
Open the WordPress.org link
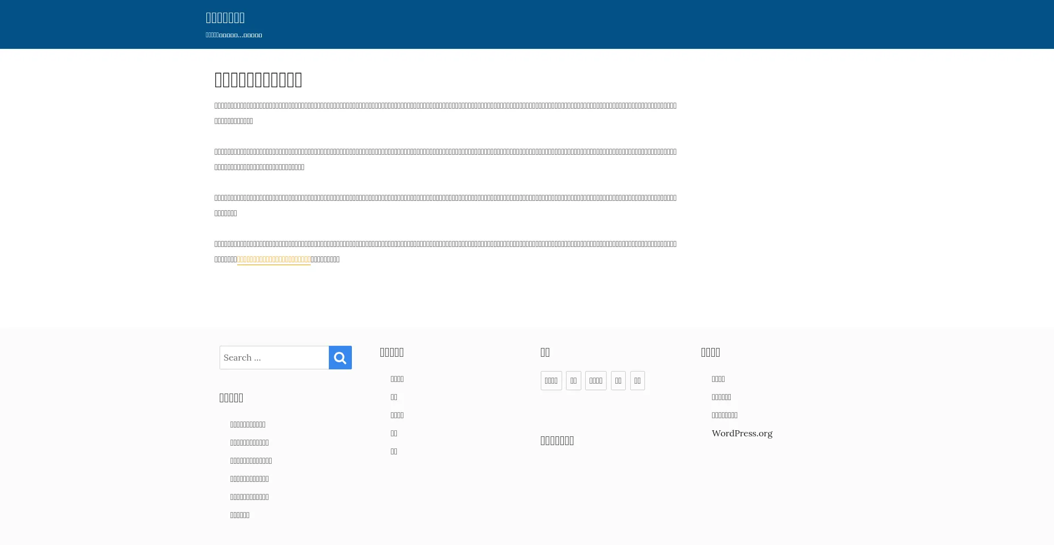(x=742, y=433)
